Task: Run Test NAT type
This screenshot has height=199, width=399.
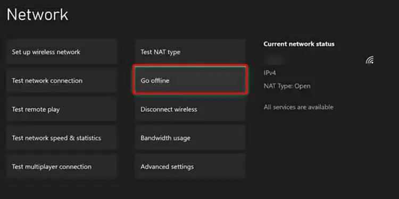Action: point(190,52)
